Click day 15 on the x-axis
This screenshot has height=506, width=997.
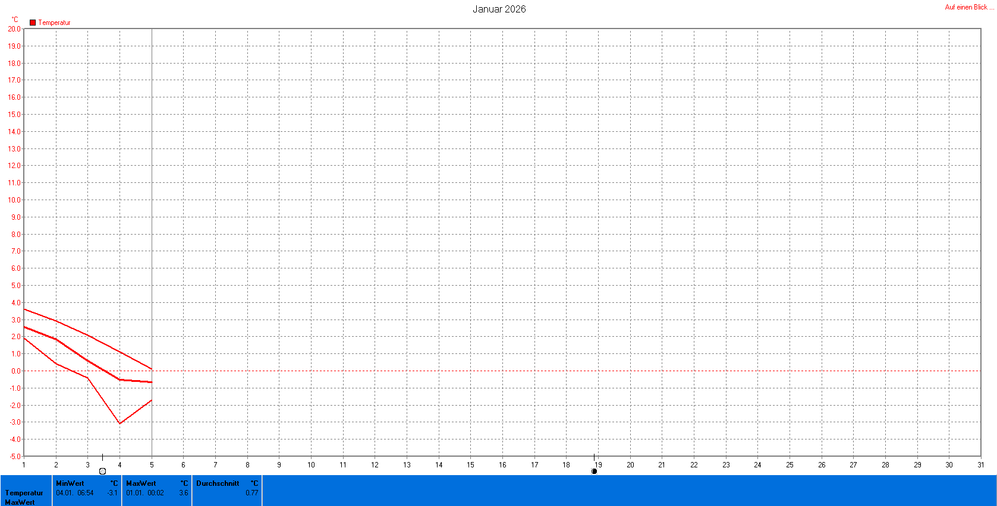point(470,465)
